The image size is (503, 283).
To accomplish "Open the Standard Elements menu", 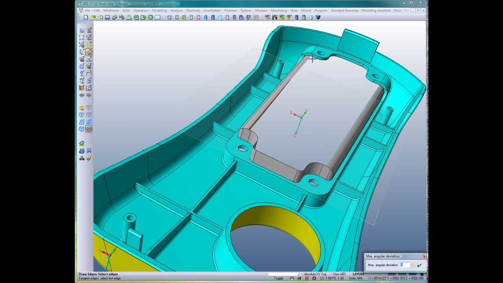I will click(344, 11).
